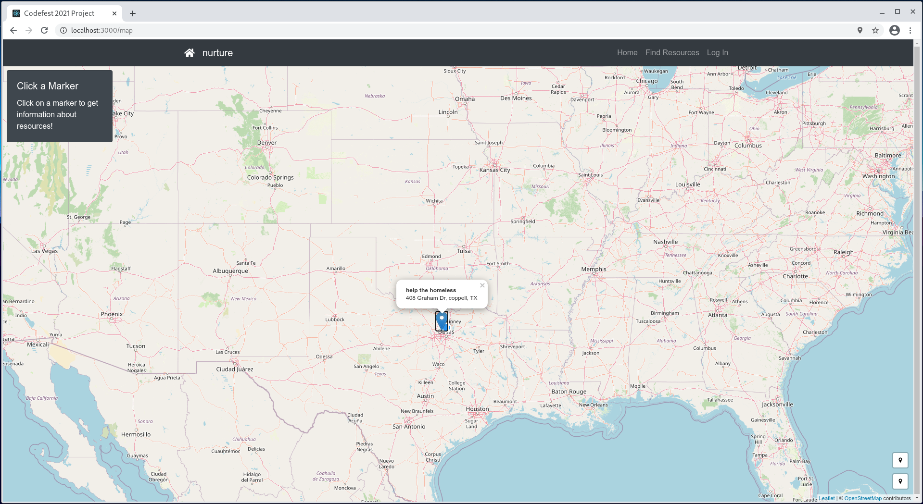Screen dimensions: 923x504
Task: Click the scrollbar down arrow
Action: (x=917, y=498)
